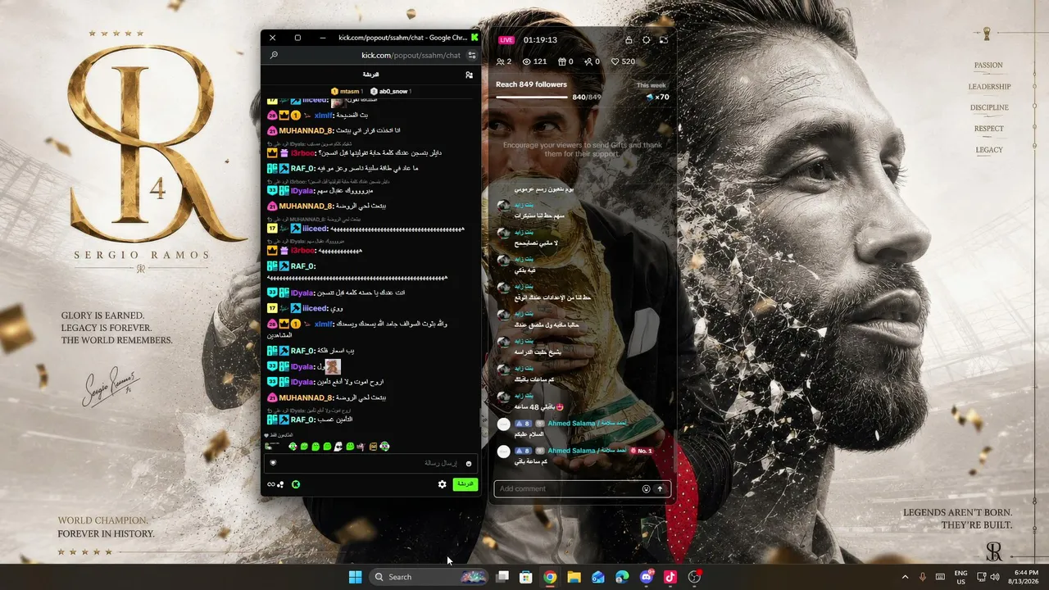
Task: Open Kick chat settings gear
Action: tap(443, 484)
